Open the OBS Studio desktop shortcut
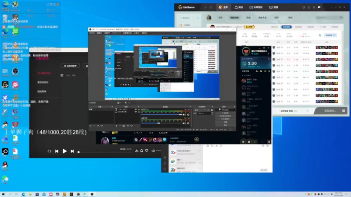The width and height of the screenshot is (351, 197). (15, 72)
